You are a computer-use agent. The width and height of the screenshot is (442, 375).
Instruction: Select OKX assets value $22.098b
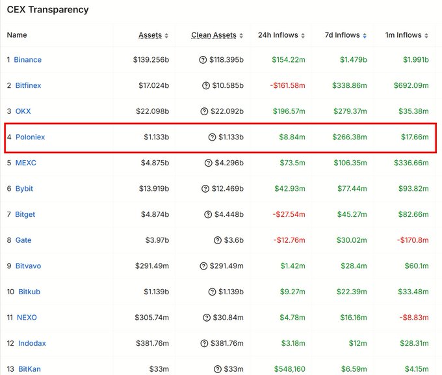click(153, 111)
